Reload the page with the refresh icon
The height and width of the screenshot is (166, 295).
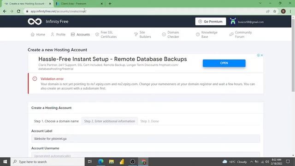[18, 11]
